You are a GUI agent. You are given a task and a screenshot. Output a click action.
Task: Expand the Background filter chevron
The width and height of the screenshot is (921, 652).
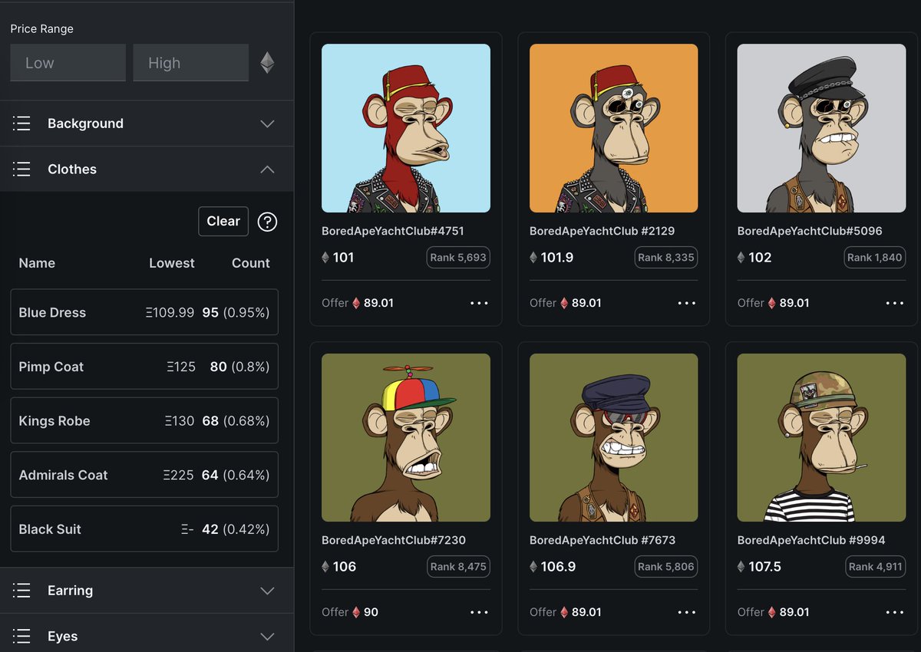click(x=267, y=123)
